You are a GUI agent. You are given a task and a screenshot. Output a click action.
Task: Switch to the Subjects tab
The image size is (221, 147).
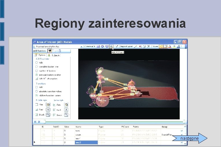(x=54, y=55)
